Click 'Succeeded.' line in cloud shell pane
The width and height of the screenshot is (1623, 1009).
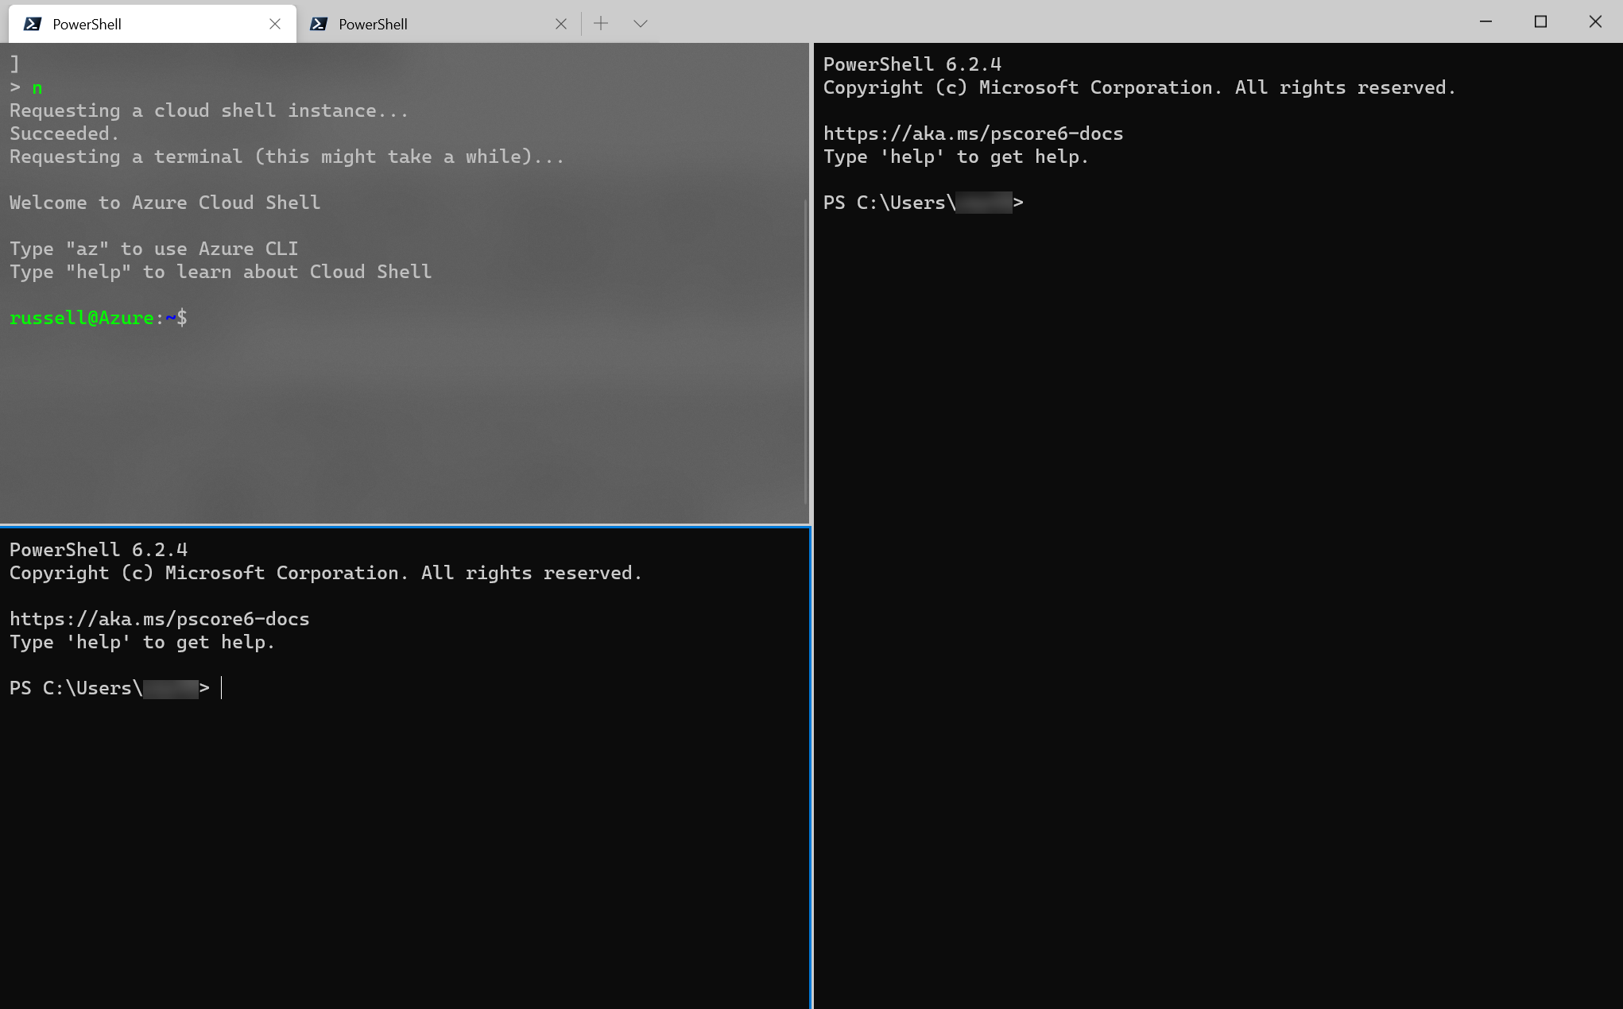pos(64,133)
